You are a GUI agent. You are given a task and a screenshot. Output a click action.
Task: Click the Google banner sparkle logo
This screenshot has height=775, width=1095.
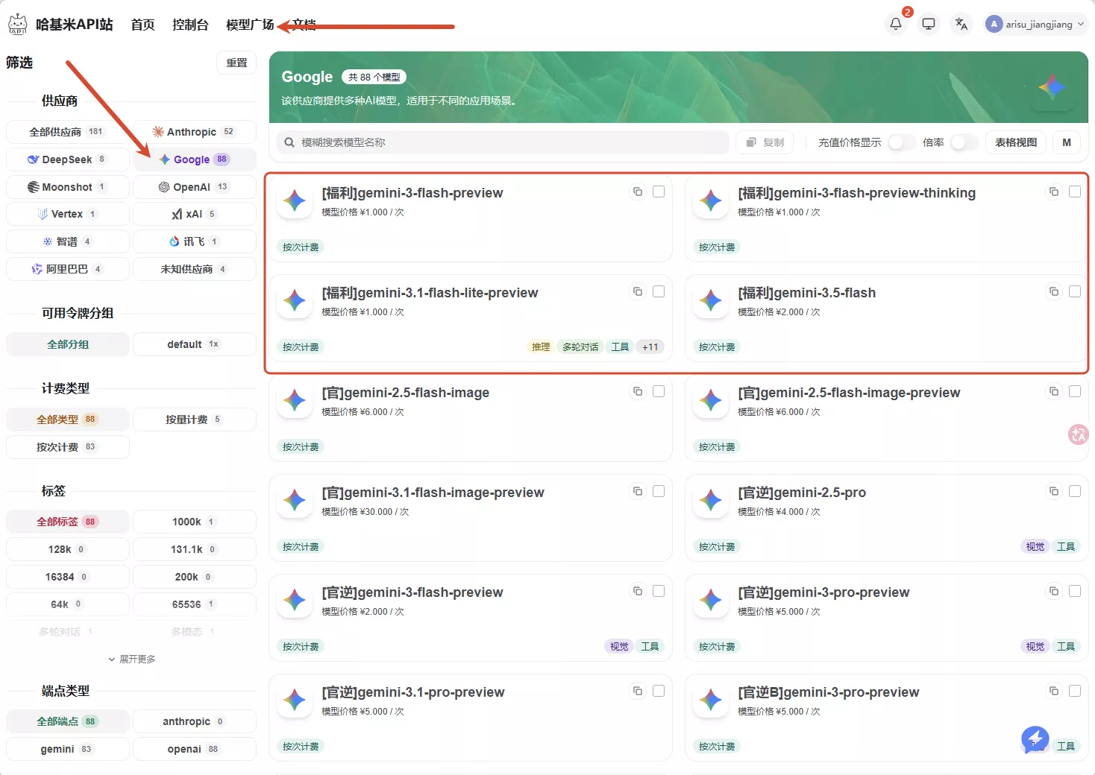(x=1052, y=88)
